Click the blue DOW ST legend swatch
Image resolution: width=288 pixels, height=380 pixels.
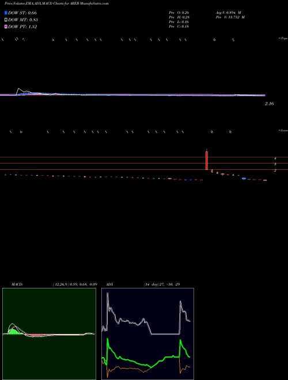click(x=6, y=13)
